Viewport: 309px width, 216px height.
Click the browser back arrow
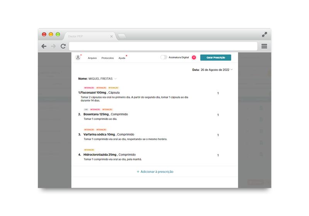point(44,46)
